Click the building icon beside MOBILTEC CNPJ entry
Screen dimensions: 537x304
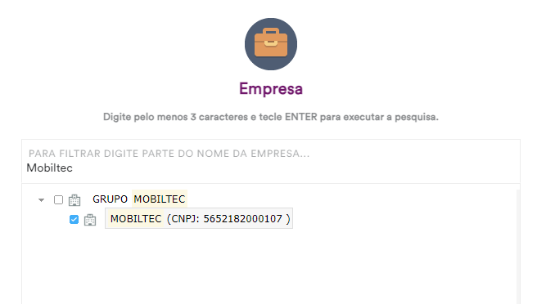coord(90,220)
